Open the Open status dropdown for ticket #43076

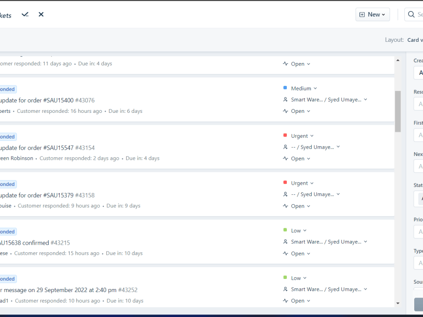click(x=300, y=111)
